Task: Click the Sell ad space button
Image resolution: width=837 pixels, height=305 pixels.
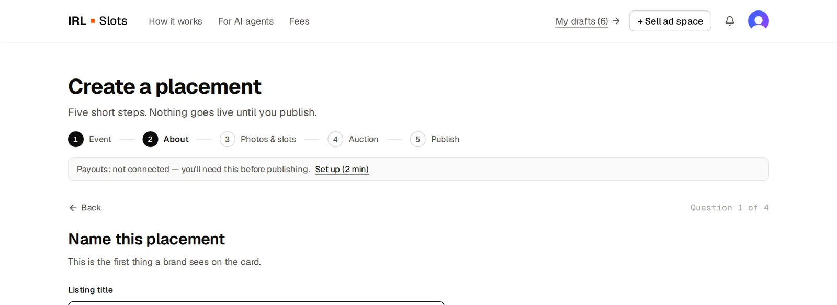Action: click(670, 21)
